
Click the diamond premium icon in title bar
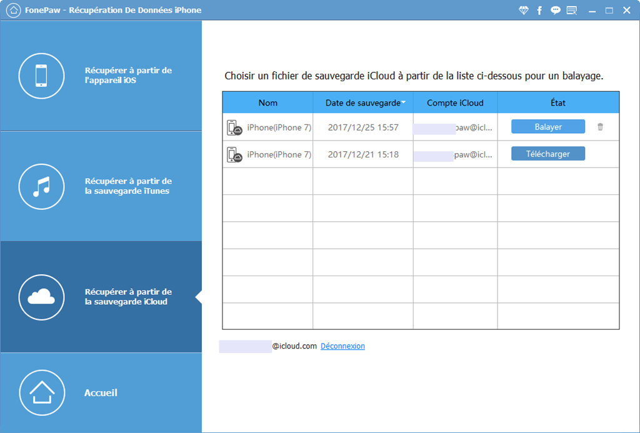pyautogui.click(x=524, y=11)
